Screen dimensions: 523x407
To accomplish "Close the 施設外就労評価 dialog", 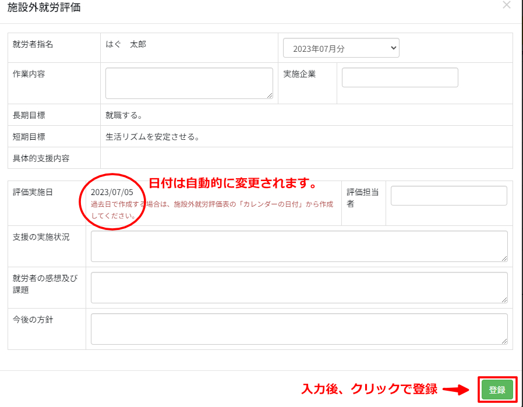I will (x=506, y=5).
